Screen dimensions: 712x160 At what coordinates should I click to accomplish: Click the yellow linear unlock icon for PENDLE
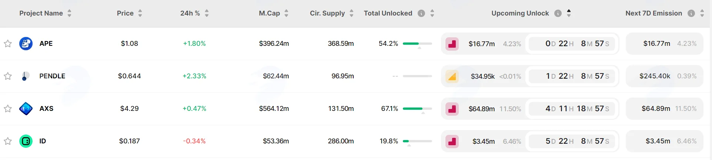pyautogui.click(x=452, y=76)
